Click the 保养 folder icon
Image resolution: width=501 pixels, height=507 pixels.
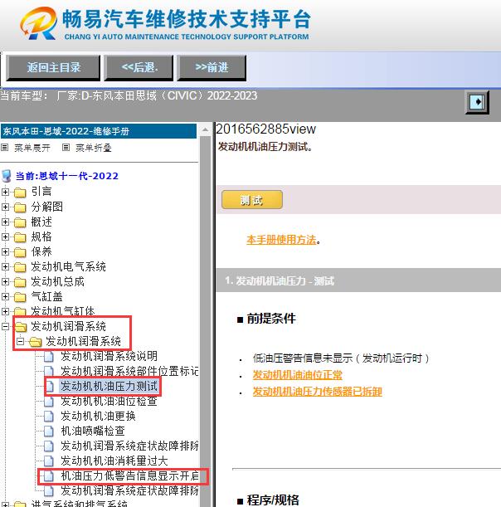(x=20, y=252)
